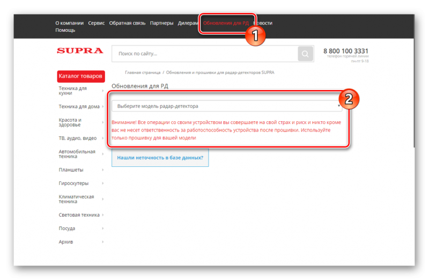Open the Партнеры menu item

point(161,23)
